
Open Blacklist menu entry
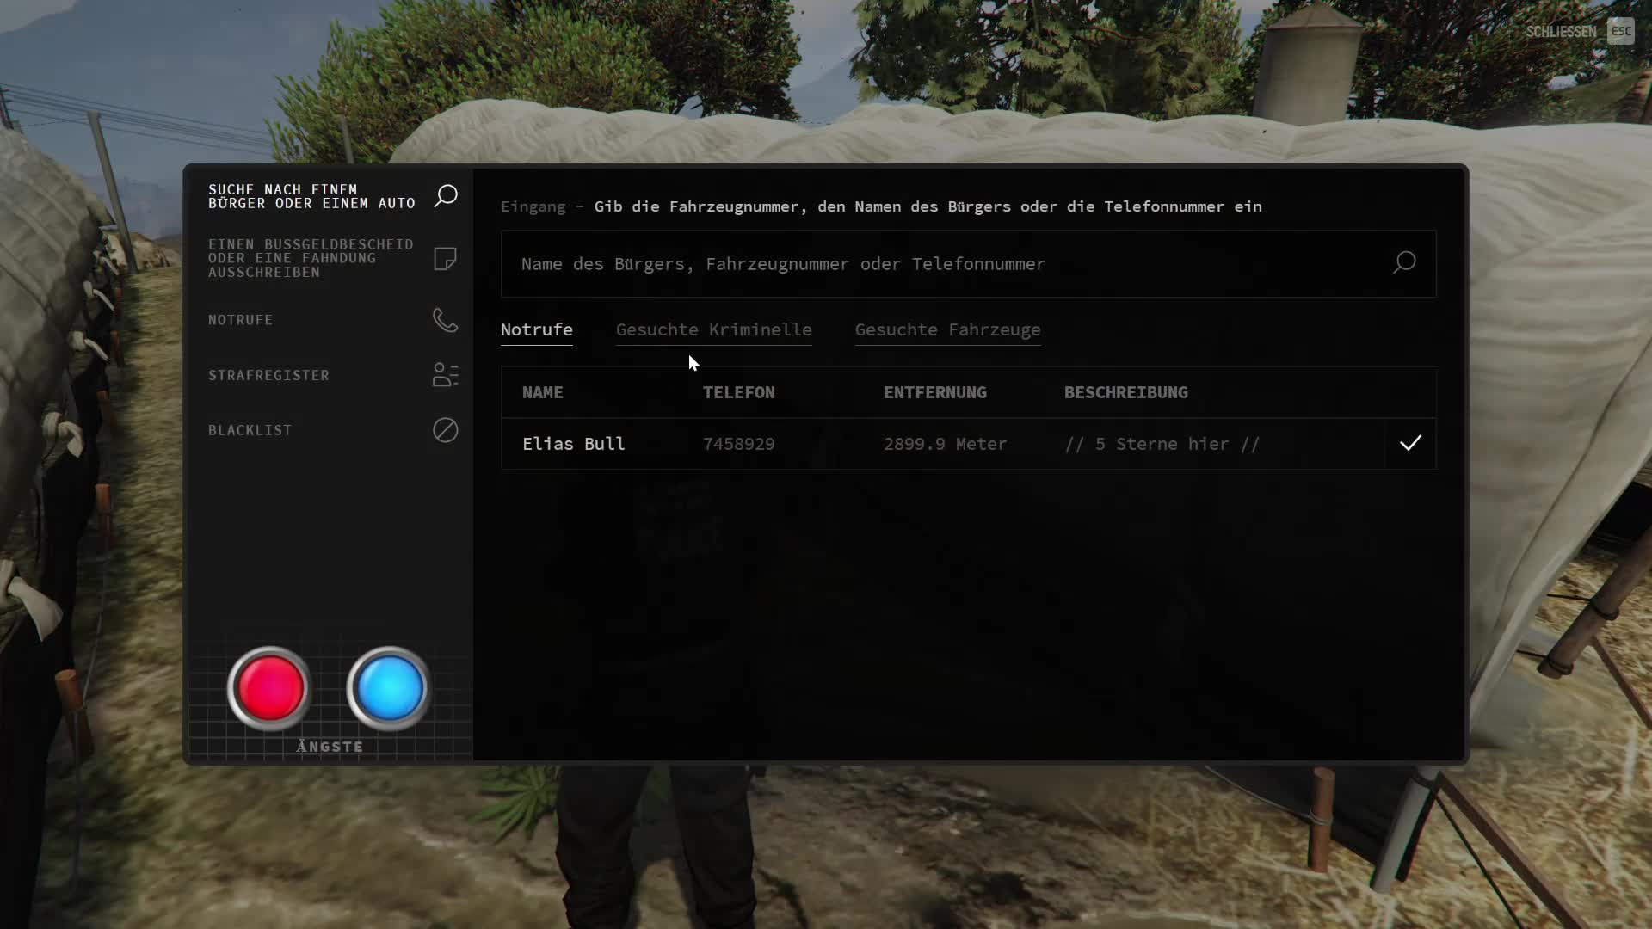[250, 430]
